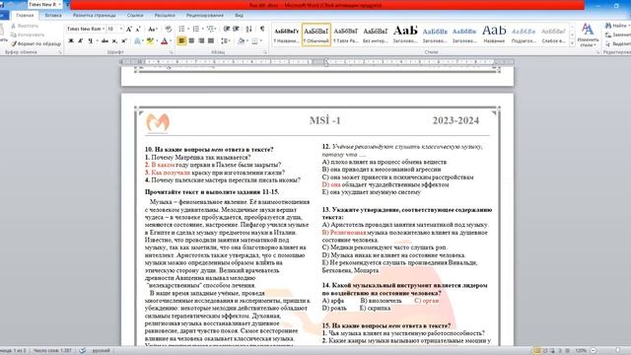This screenshot has width=631, height=355.
Task: Click the Find (Найти) binoculars icon
Action: [x=608, y=26]
